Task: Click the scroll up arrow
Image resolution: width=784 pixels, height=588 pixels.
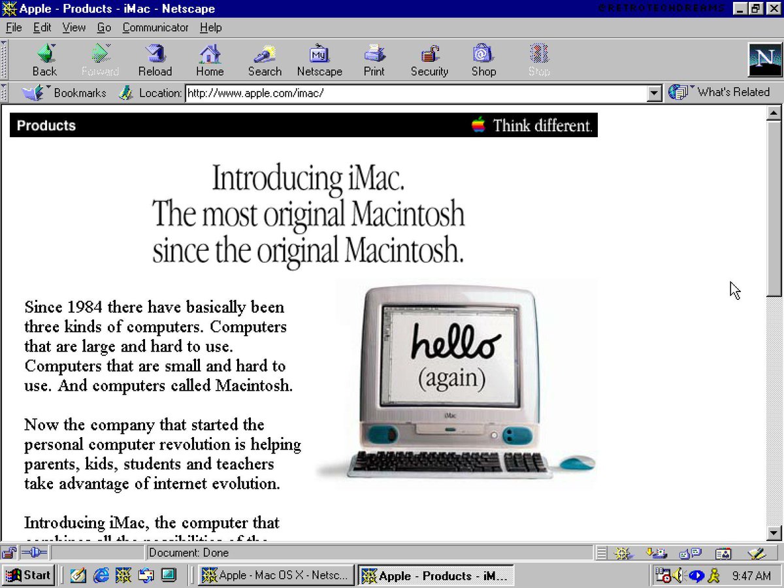Action: 774,113
